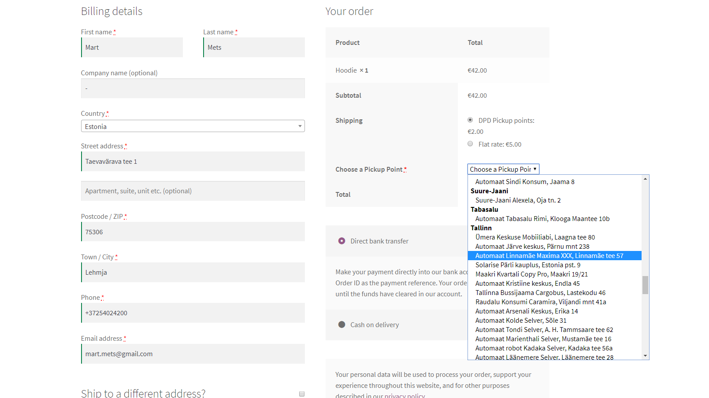Viewport: 709px width, 398px height.
Task: Select DPD Pickup points shipping radio
Action: 470,120
